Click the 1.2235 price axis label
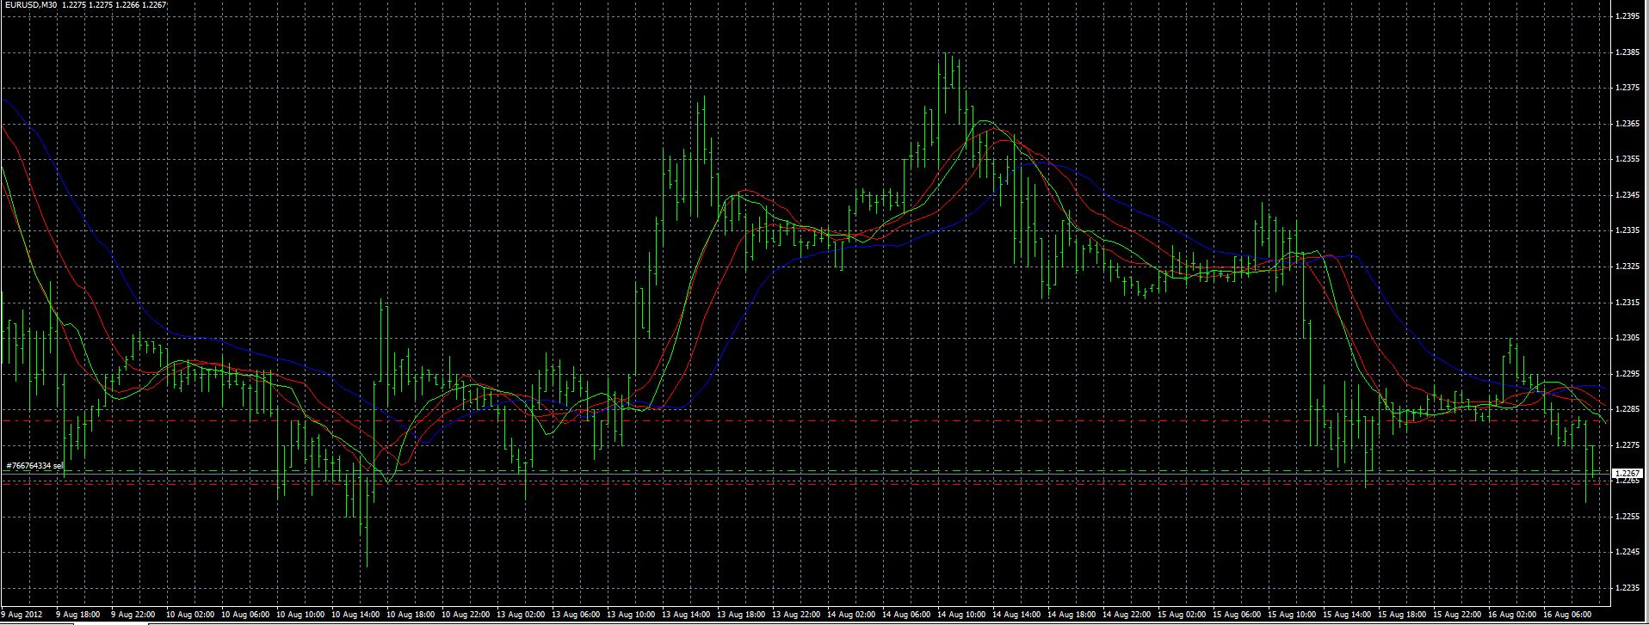 [1628, 588]
